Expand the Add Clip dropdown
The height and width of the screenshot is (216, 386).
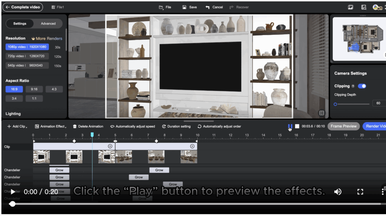coord(17,126)
